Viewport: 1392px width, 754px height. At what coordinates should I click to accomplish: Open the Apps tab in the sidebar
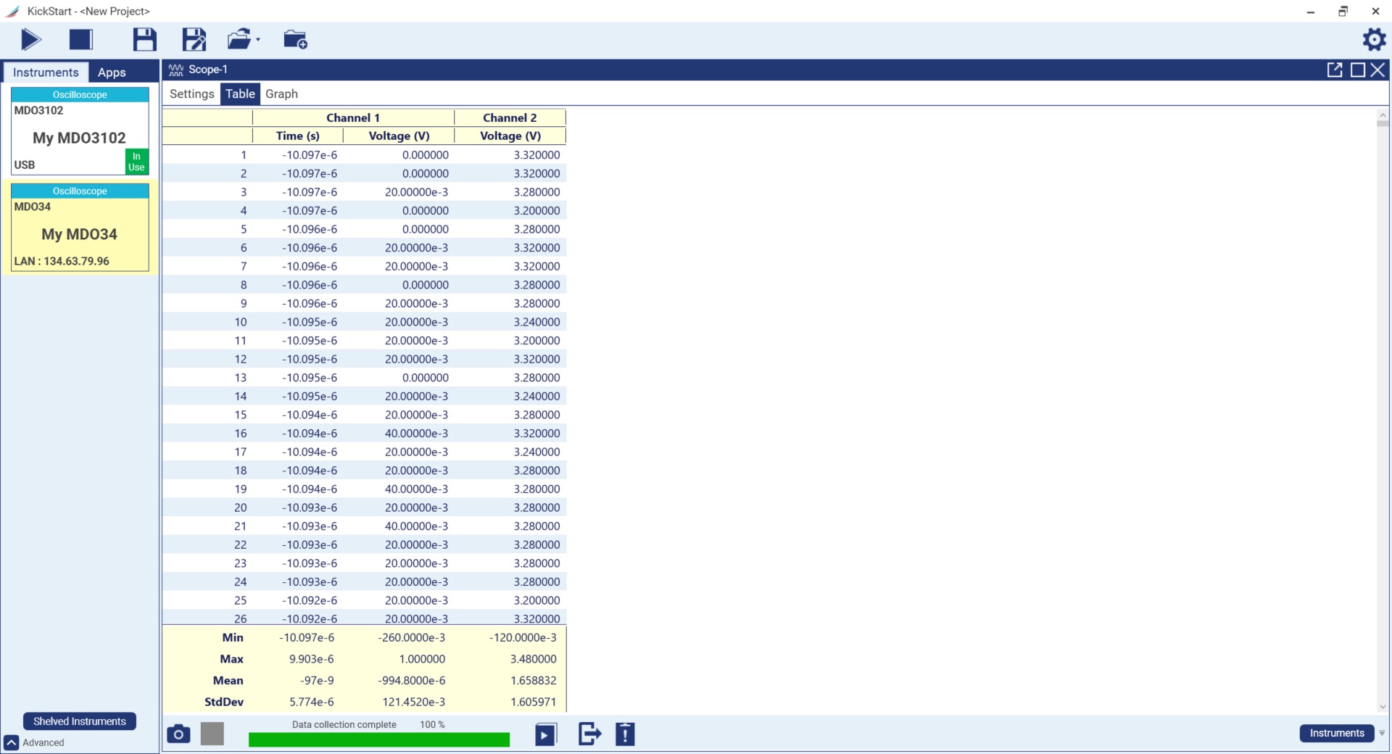(x=112, y=72)
